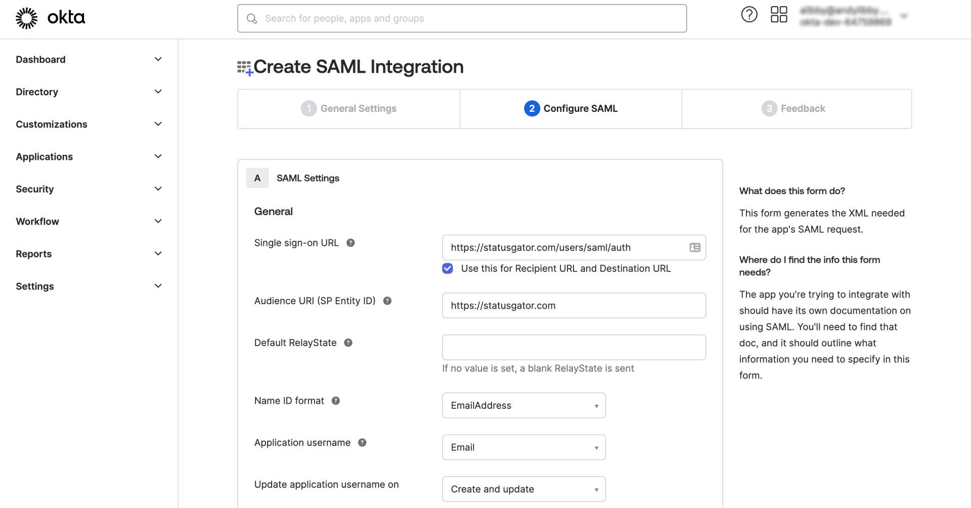Click the 'Create SAML Integration' page title
971x508 pixels.
[x=359, y=67]
